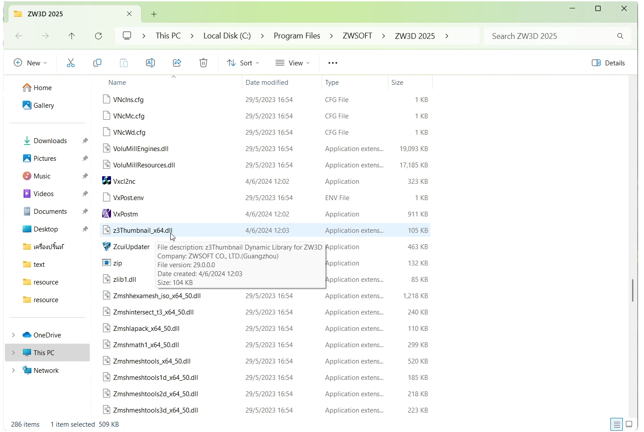Open the VxPostm application icon
Image resolution: width=644 pixels, height=432 pixels.
pyautogui.click(x=107, y=214)
